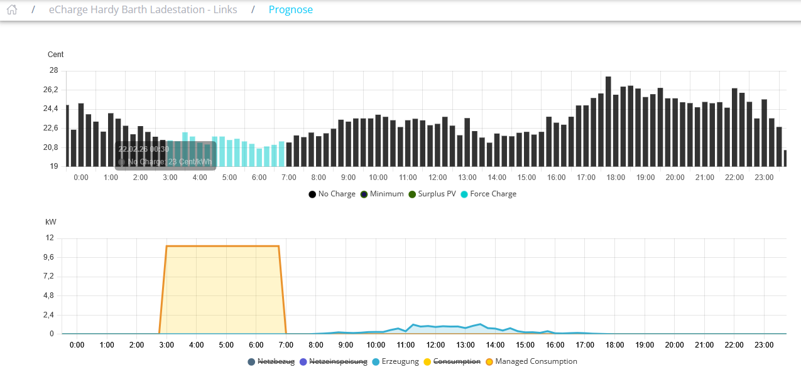Select the Prognose breadcrumb item
Viewport: 801px width, 372px height.
coord(290,9)
